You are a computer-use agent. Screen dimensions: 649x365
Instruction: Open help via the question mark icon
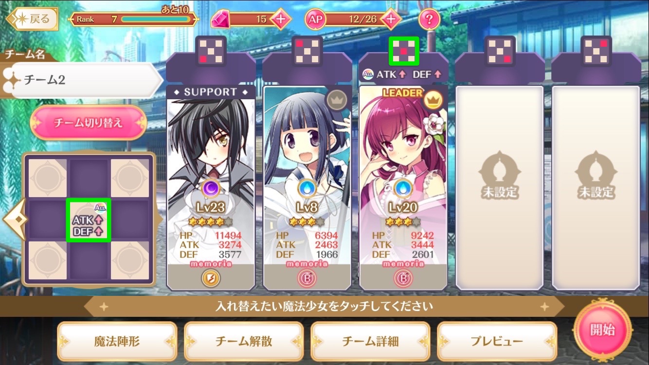[x=429, y=19]
